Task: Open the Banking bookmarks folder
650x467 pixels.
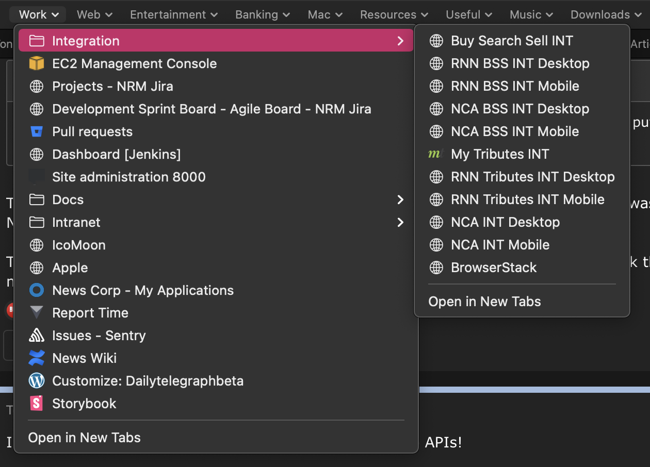Action: pyautogui.click(x=263, y=14)
